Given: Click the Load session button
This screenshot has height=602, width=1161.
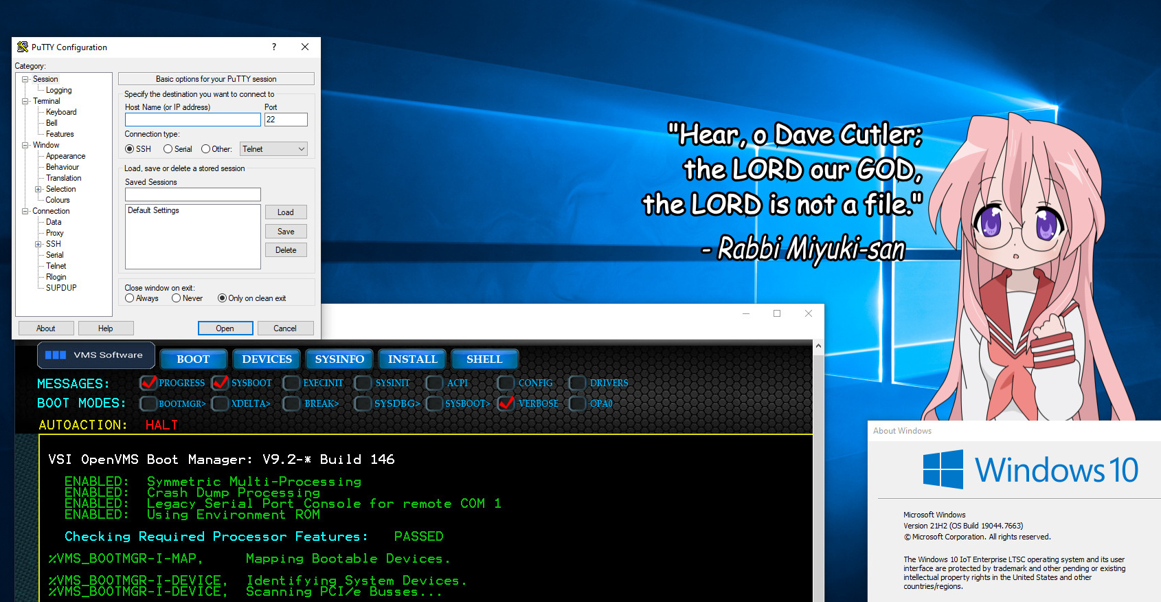Looking at the screenshot, I should [286, 212].
